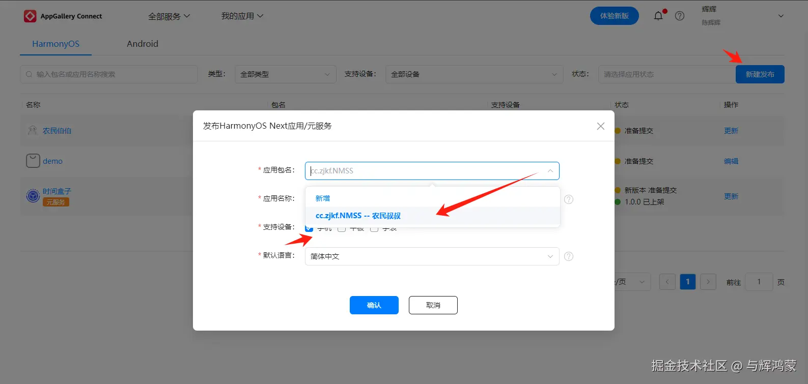Confirm with the 确认 button
Screen dimensions: 808x384
pos(374,305)
